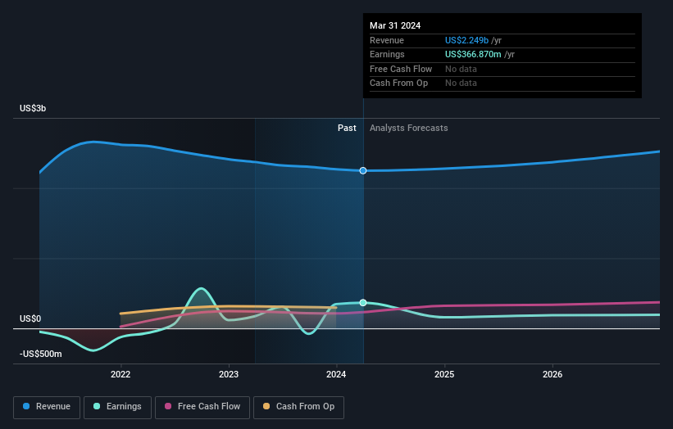
Task: Toggle the Cash From Op legend button
Action: click(x=298, y=407)
